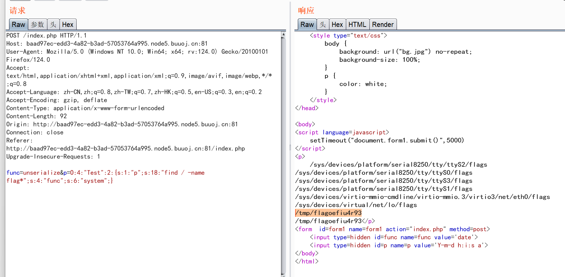Click the Accept-Language header line
This screenshot has width=565, height=277.
pyautogui.click(x=134, y=92)
